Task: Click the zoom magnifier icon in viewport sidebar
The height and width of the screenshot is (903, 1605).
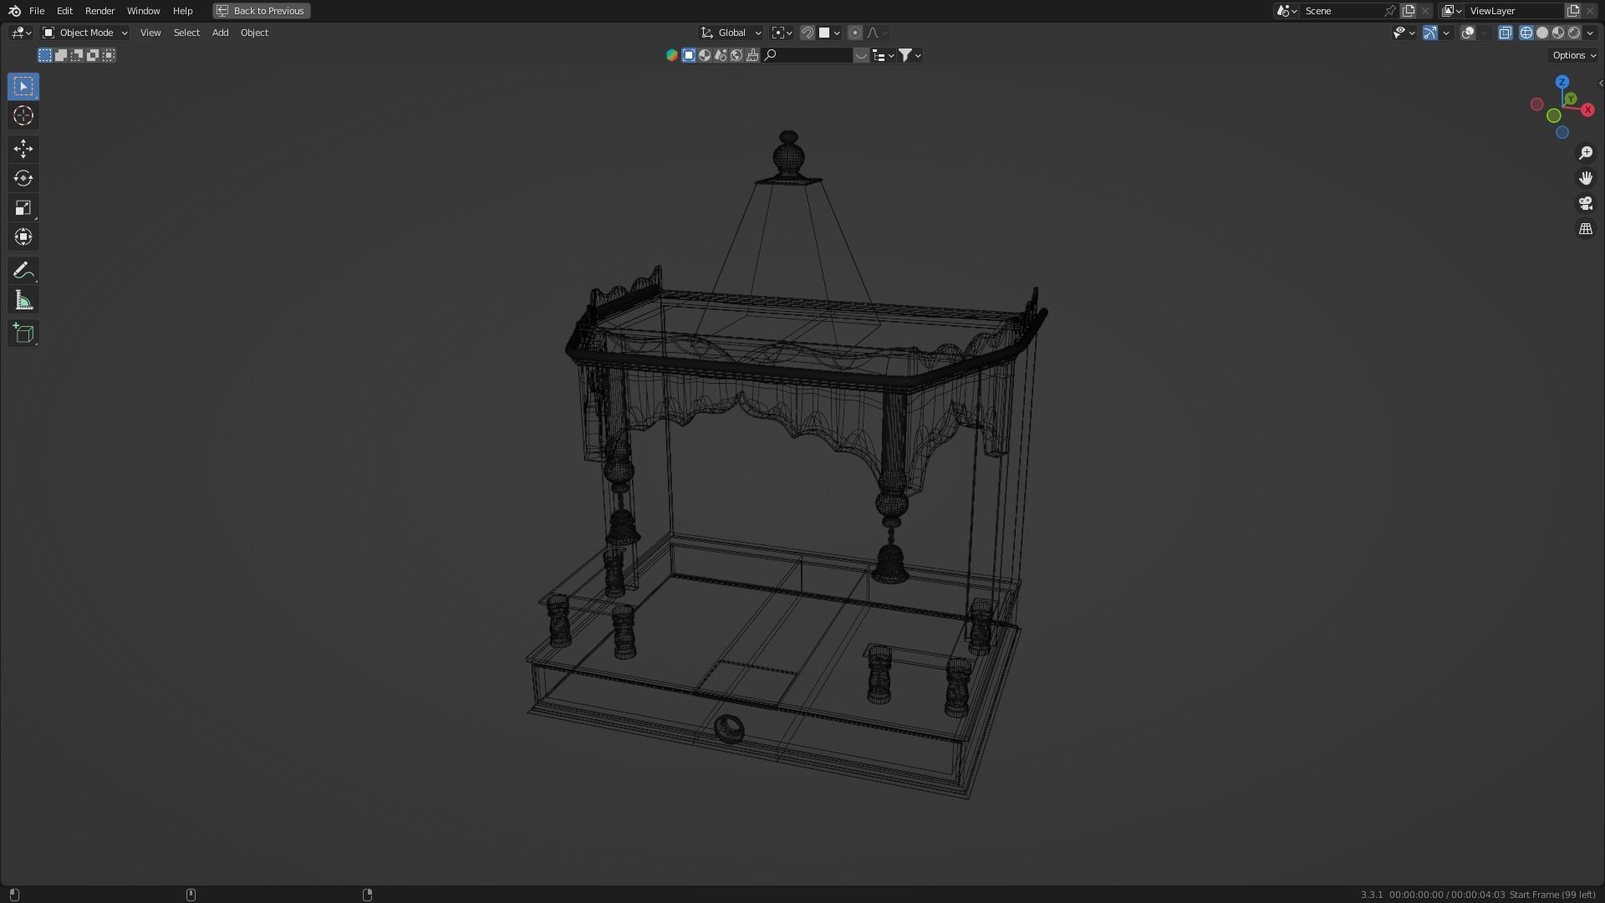Action: click(1586, 152)
